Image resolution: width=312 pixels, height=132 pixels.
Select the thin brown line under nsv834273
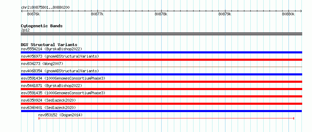[161, 67]
